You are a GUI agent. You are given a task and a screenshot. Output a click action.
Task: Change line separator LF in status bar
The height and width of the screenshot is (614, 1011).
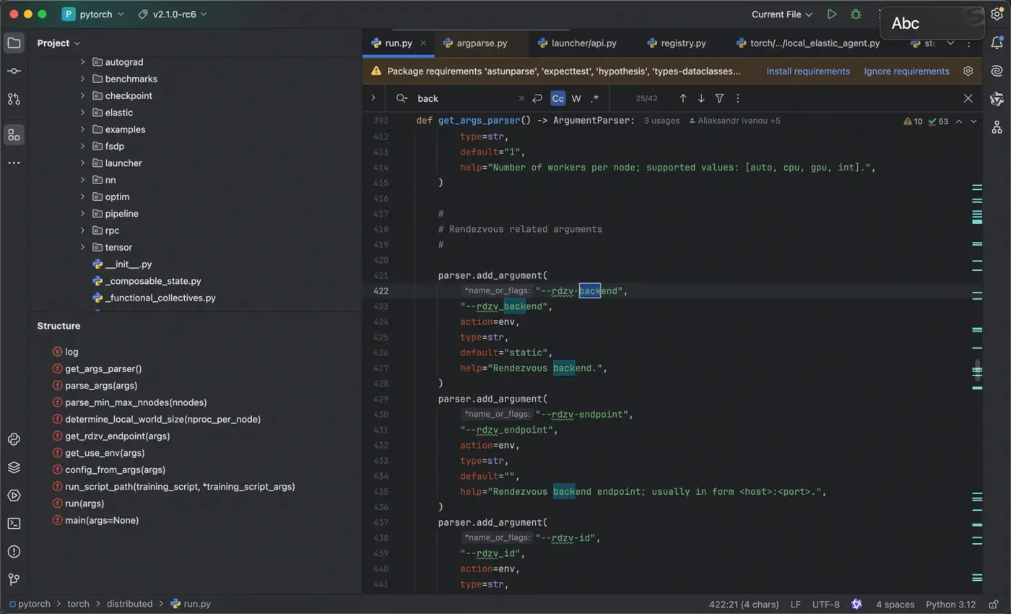(795, 604)
